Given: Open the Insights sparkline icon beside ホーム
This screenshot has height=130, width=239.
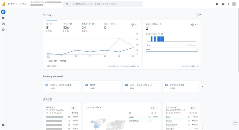Looking at the screenshot, I should tap(199, 15).
